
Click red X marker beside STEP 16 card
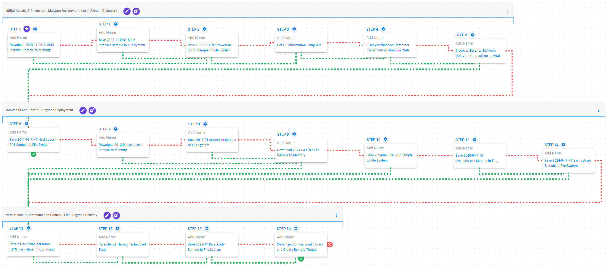tap(330, 244)
